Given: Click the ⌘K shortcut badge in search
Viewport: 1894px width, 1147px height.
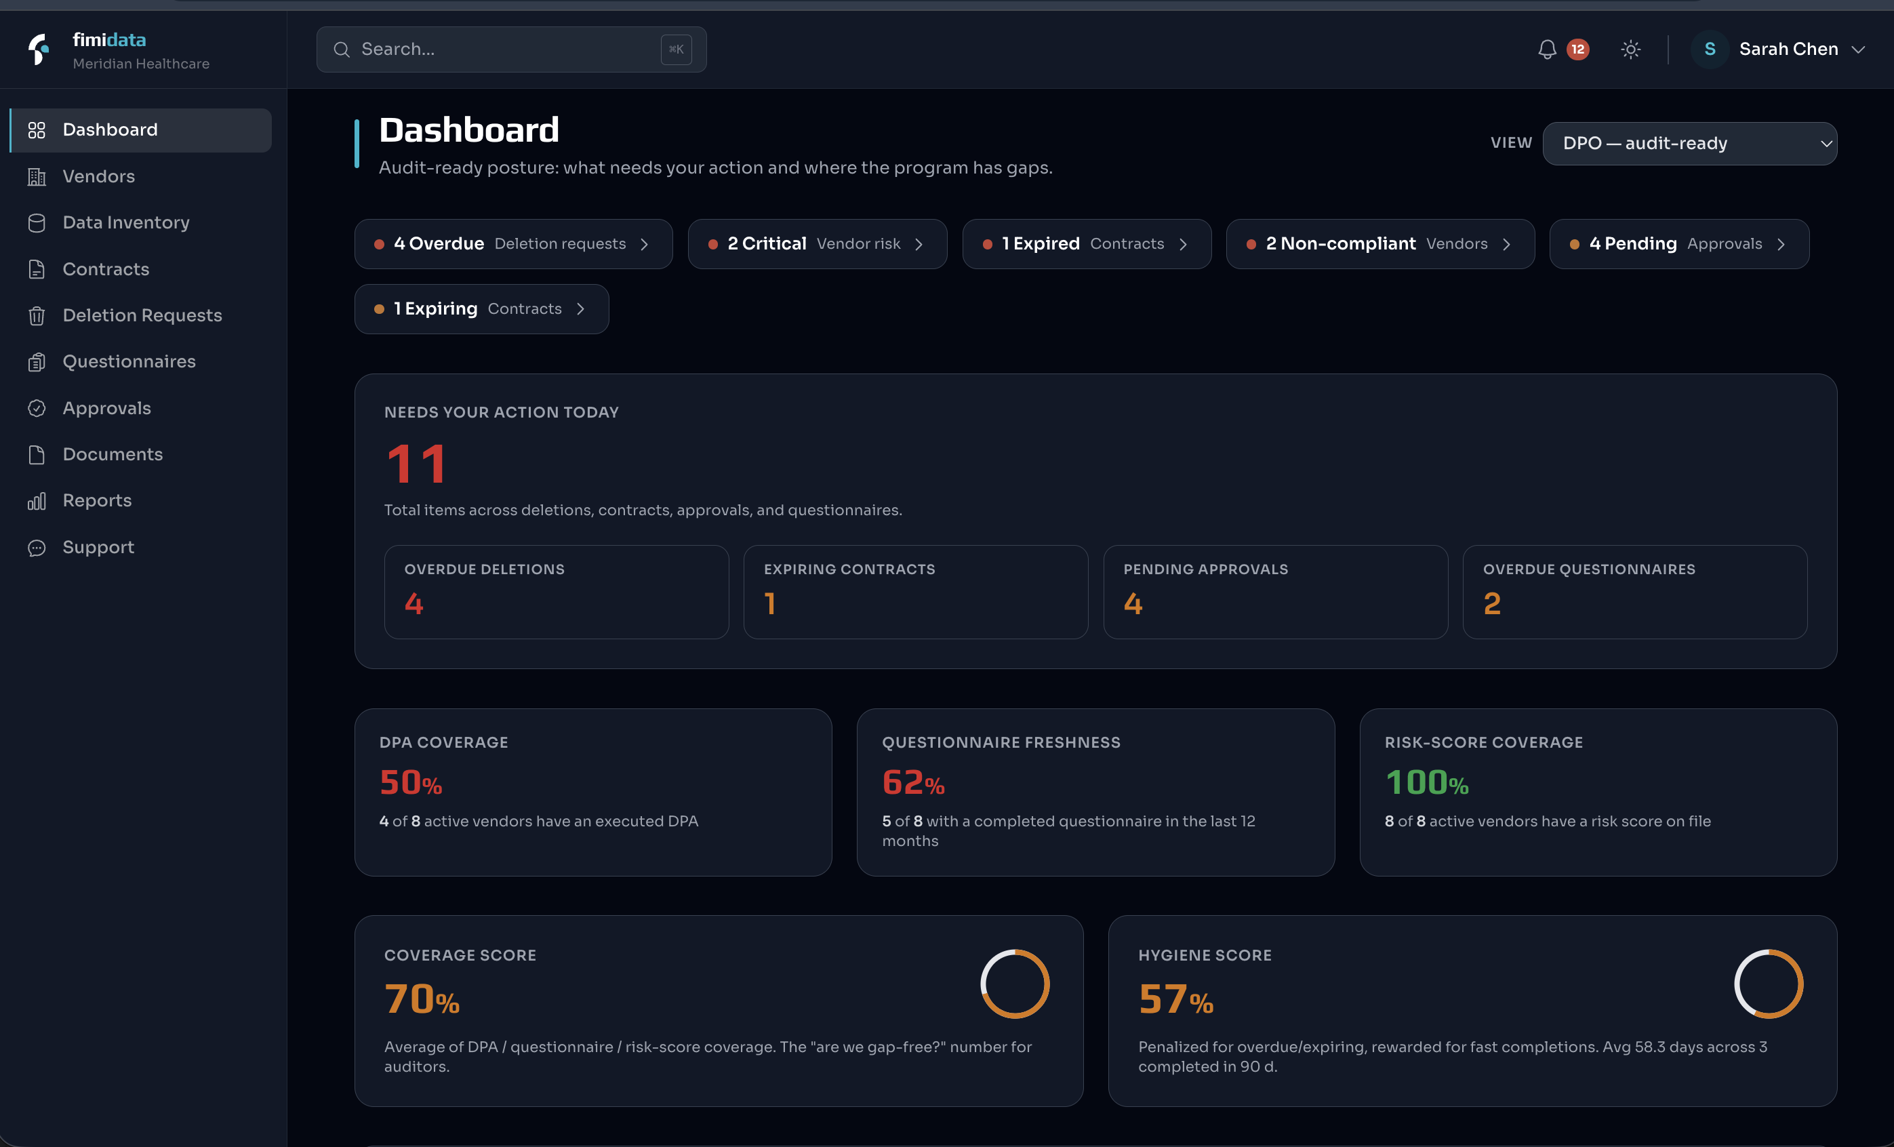Looking at the screenshot, I should [x=676, y=49].
